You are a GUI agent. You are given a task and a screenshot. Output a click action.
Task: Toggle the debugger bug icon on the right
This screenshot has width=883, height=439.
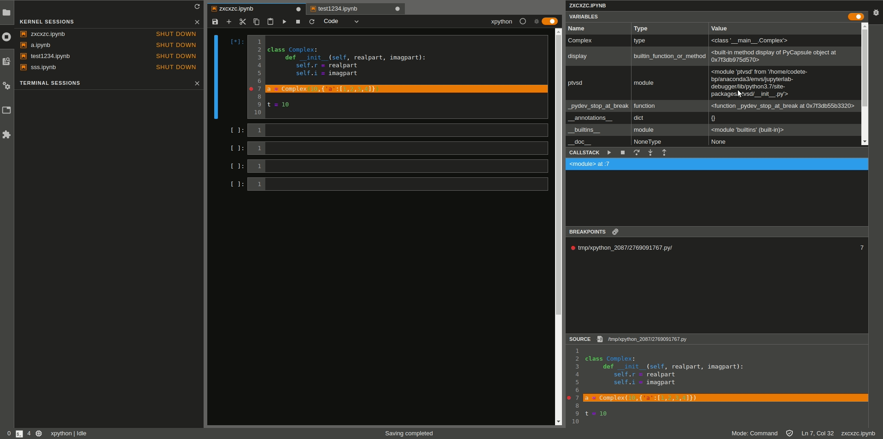click(876, 13)
